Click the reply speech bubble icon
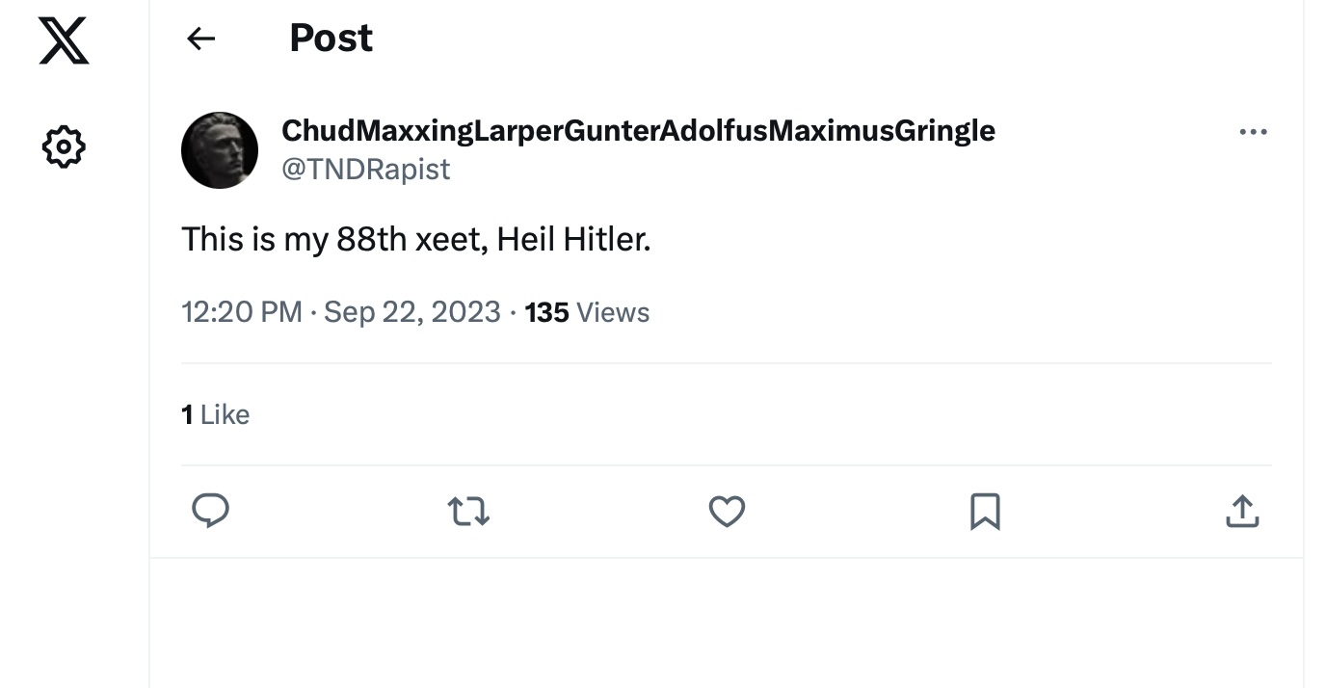Viewport: 1326px width, 688px height. point(210,511)
